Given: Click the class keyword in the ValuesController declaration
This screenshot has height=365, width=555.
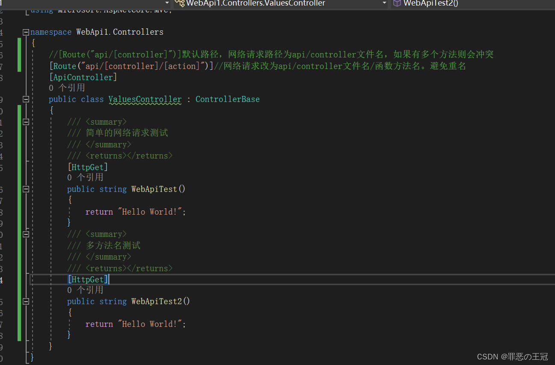Looking at the screenshot, I should click(x=92, y=99).
